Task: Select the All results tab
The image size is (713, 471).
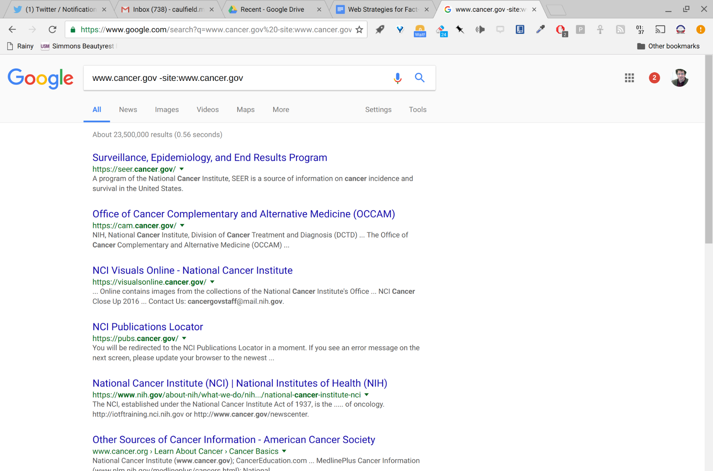Action: 97,110
